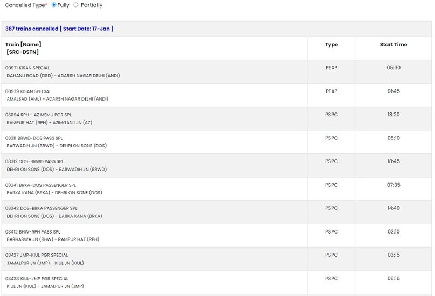Image resolution: width=435 pixels, height=296 pixels.
Task: Select the 03428 KIUL-JMP PGR SPECIAL row
Action: point(216,283)
